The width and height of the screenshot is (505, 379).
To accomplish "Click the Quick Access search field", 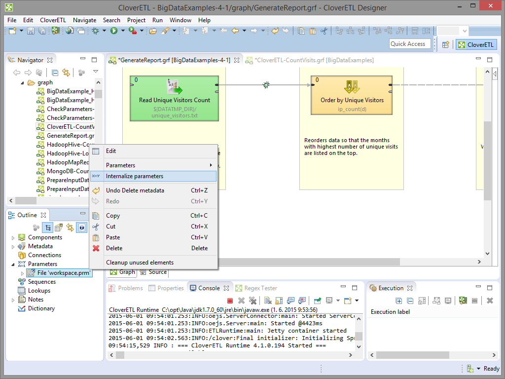I will (x=410, y=44).
